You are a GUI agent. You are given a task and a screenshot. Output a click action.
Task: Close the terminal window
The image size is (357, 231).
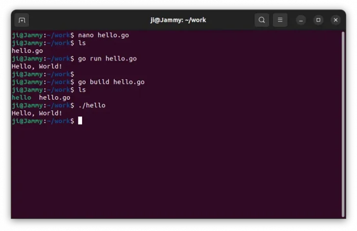click(336, 20)
